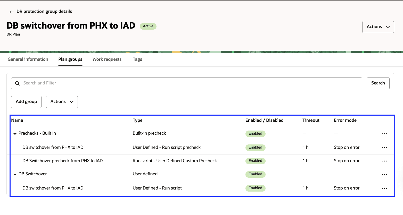This screenshot has width=403, height=215.
Task: Open the Actions dropdown at the top right
Action: click(x=378, y=27)
